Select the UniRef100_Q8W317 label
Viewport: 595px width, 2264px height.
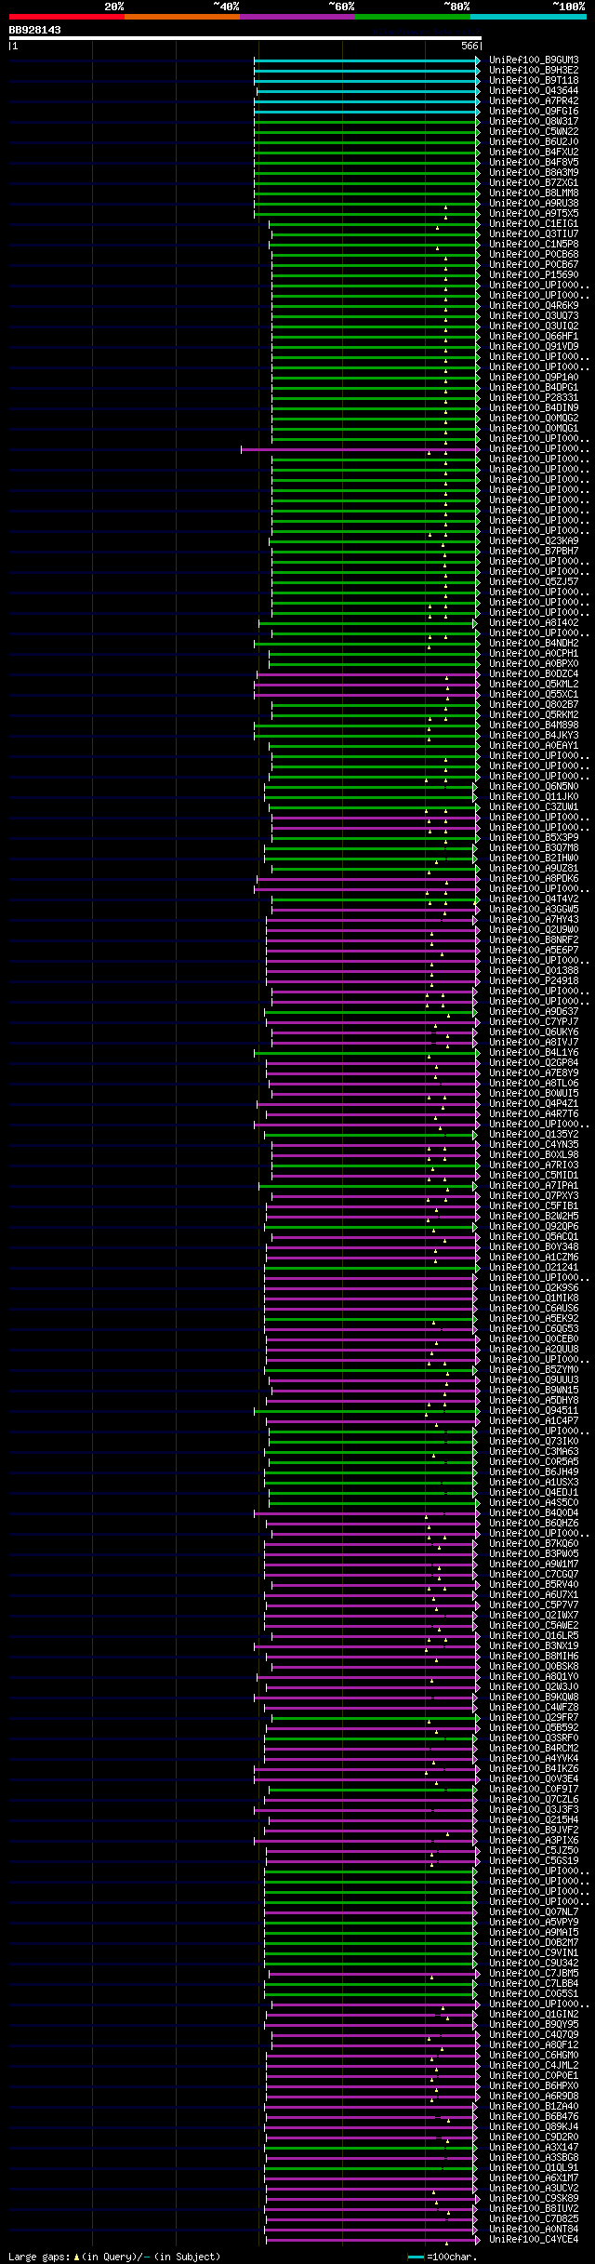click(534, 122)
